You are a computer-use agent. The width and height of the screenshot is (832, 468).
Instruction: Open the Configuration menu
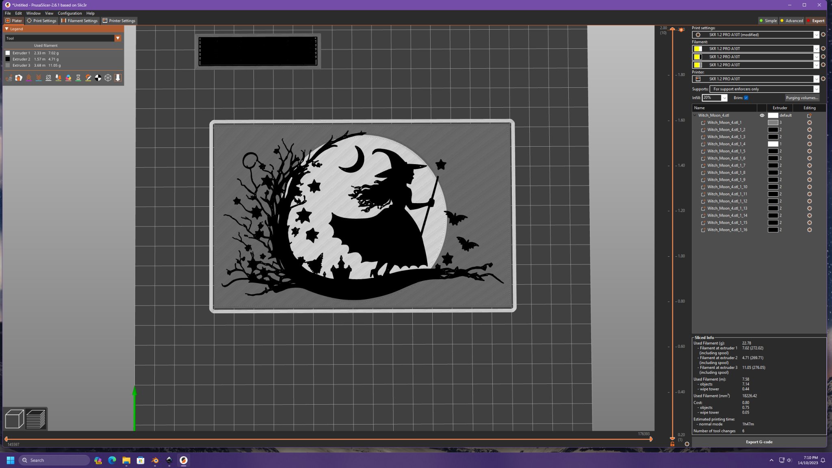point(69,13)
